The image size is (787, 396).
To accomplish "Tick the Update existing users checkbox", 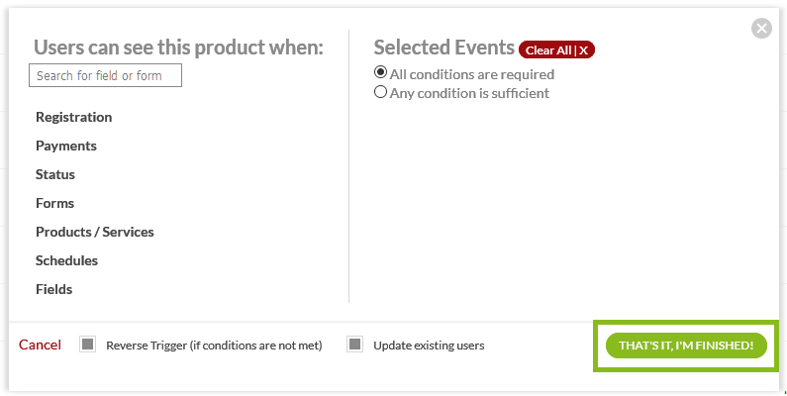I will [354, 345].
